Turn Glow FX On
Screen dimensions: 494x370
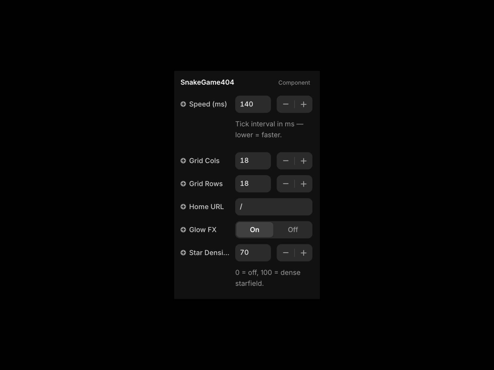(x=255, y=230)
